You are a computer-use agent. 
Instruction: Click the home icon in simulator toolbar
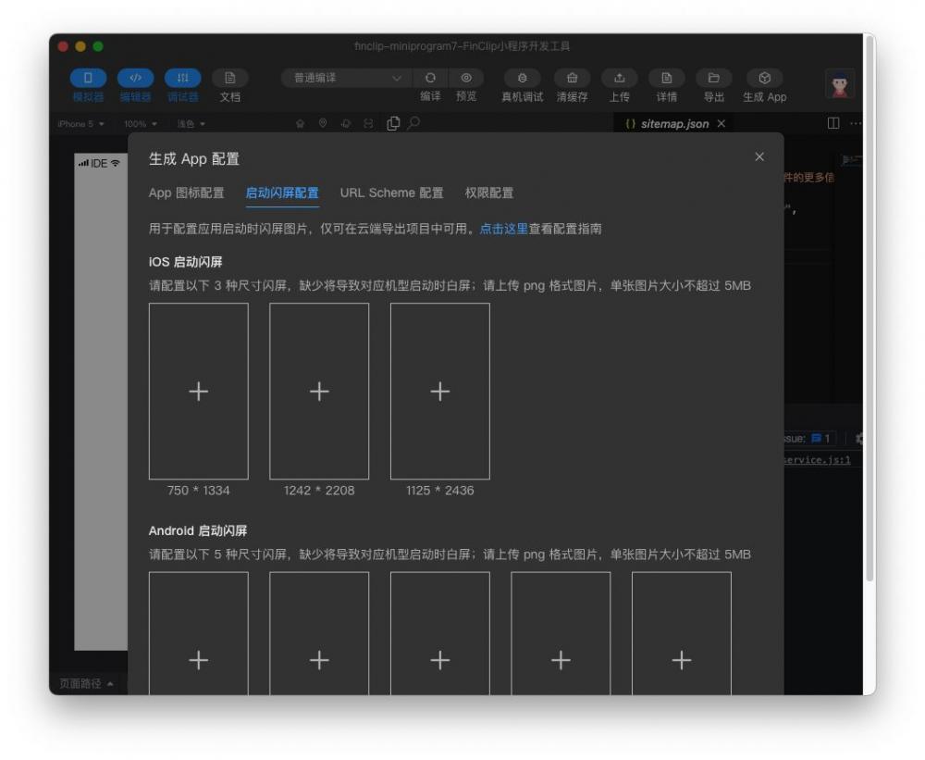(x=301, y=123)
